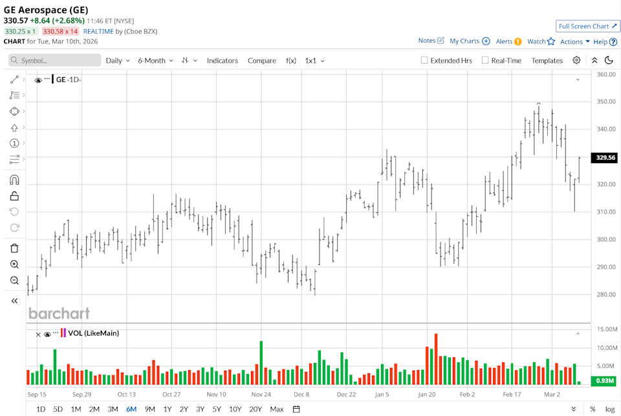The width and height of the screenshot is (621, 416).
Task: Zoom in using the magnifier plus icon
Action: 14,265
